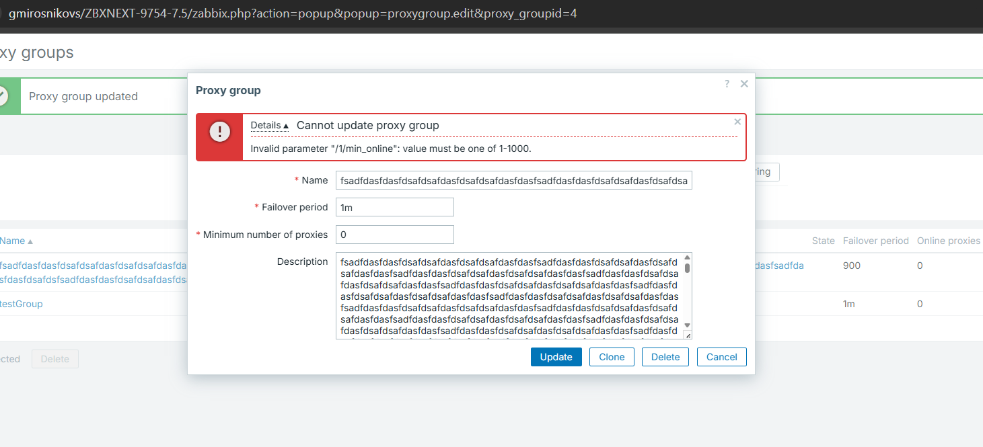Click the Name input field
Screen dimensions: 983x447
(514, 181)
